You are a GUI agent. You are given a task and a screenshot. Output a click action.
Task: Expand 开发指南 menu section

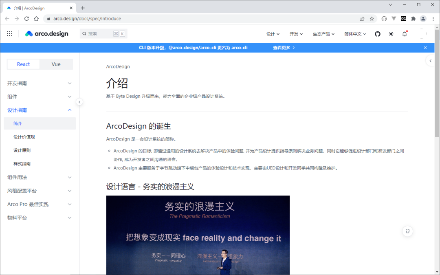tap(40, 84)
